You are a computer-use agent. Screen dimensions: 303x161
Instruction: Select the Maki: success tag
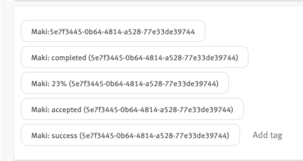coord(130,135)
